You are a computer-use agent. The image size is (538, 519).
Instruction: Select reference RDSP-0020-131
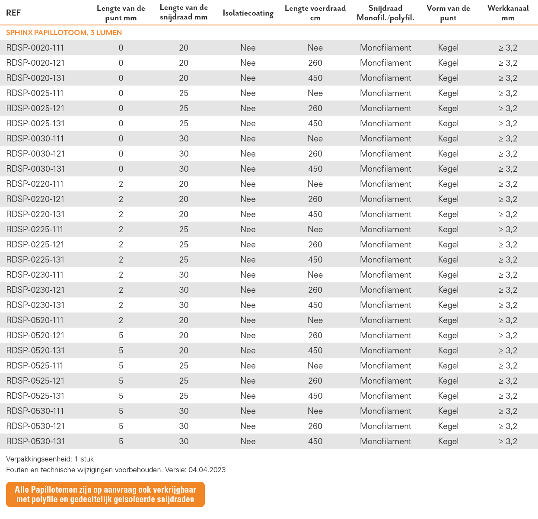pyautogui.click(x=35, y=78)
